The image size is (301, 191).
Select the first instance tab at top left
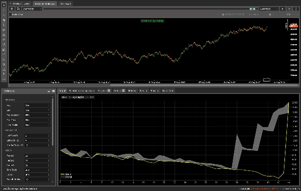pos(20,4)
